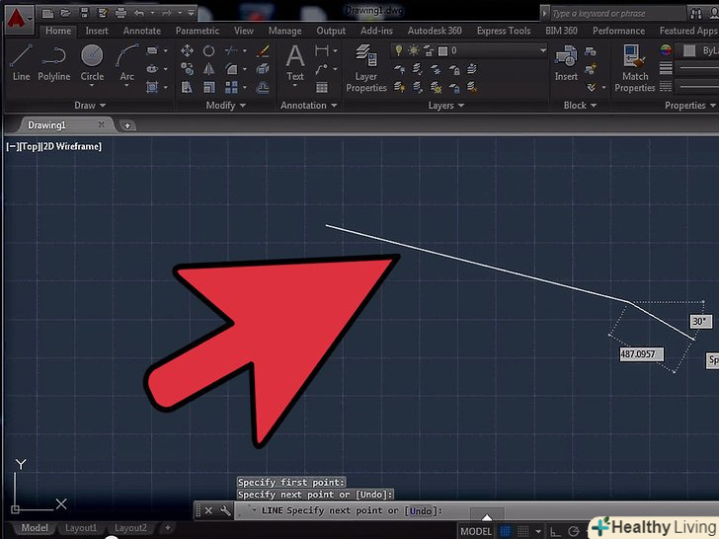Select the Arc tool

click(127, 63)
